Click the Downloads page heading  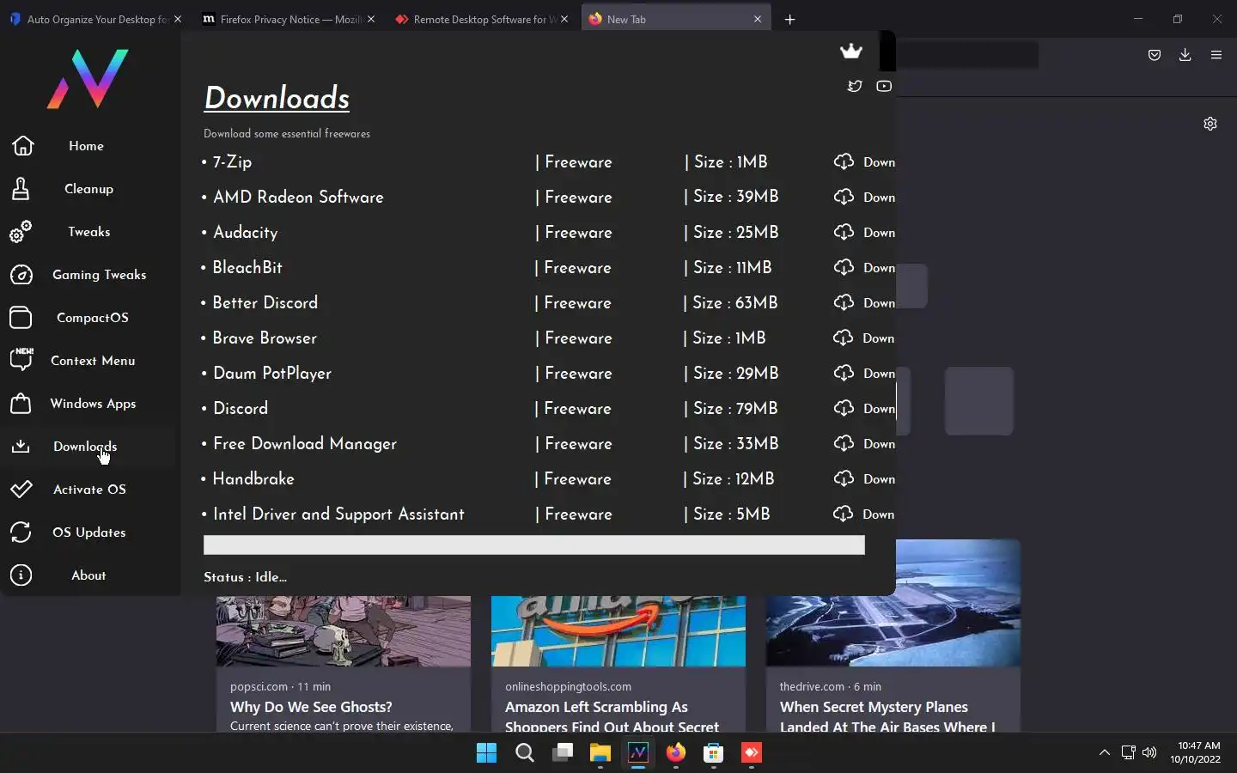[x=277, y=98]
